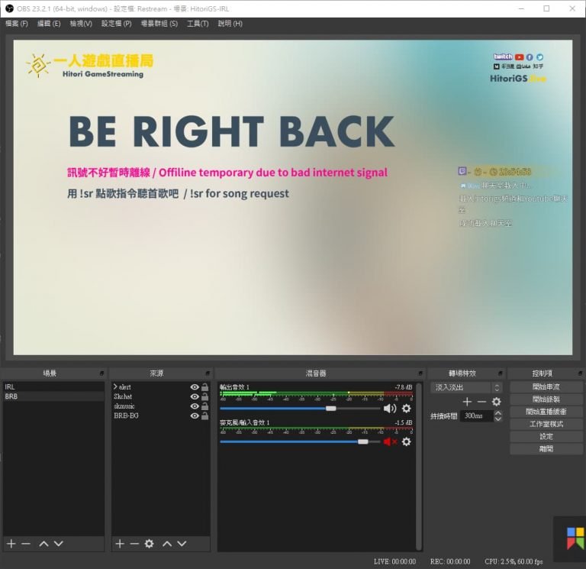Hide the alert source via eye icon
Image resolution: width=586 pixels, height=569 pixels.
[x=195, y=387]
